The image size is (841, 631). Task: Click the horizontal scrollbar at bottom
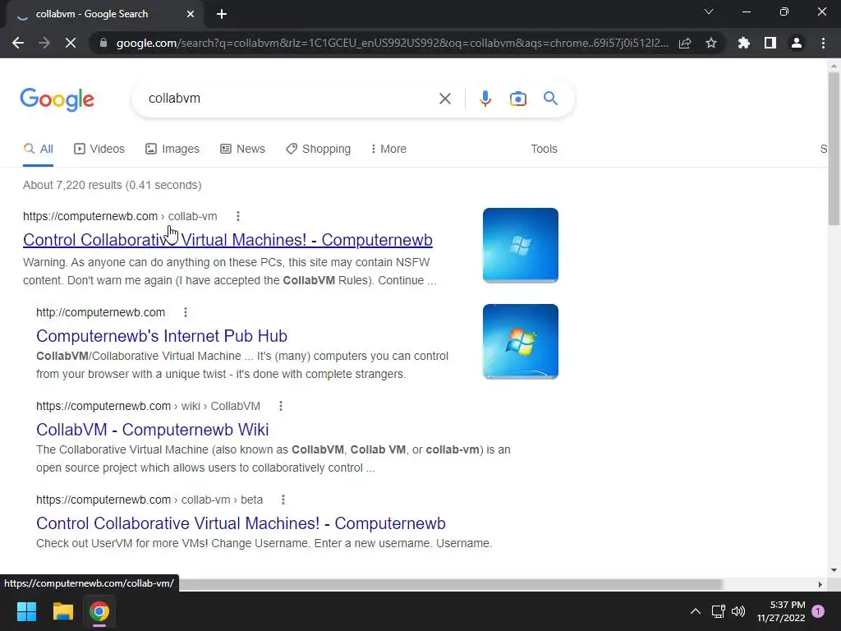tap(451, 584)
